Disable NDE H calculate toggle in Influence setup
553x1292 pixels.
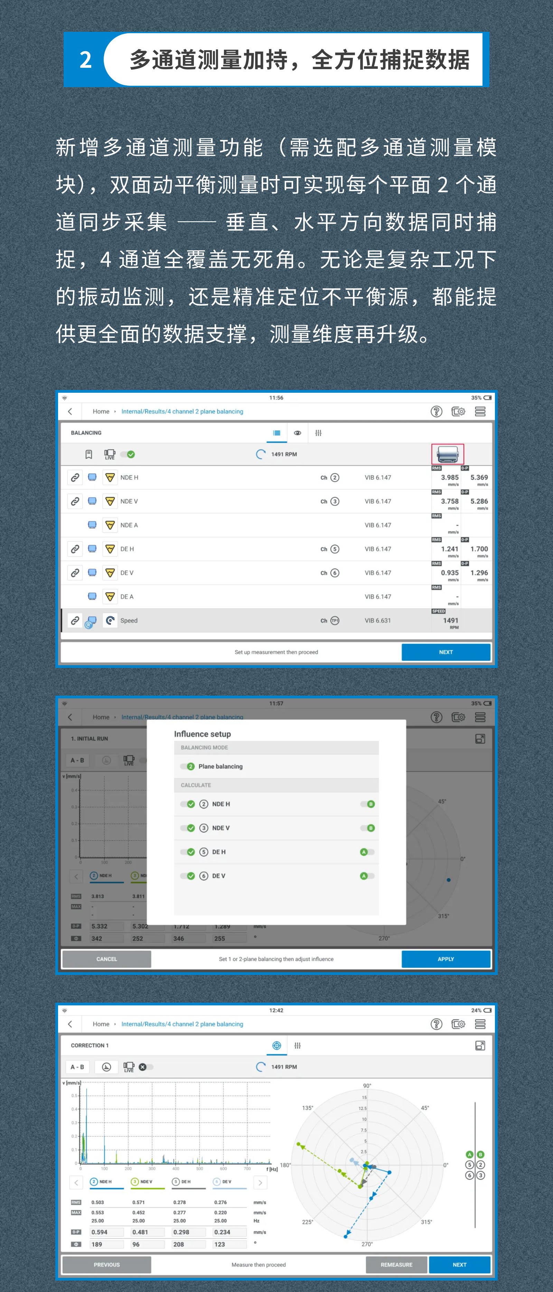click(x=188, y=804)
